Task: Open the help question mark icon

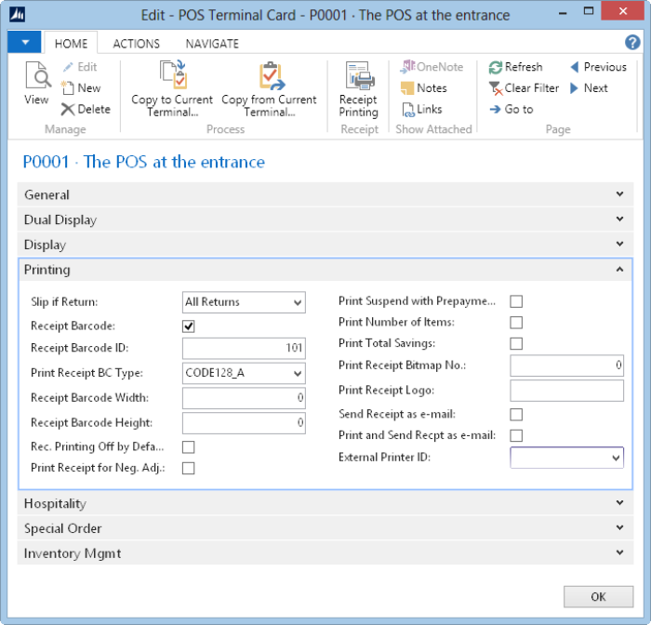Action: [x=631, y=43]
